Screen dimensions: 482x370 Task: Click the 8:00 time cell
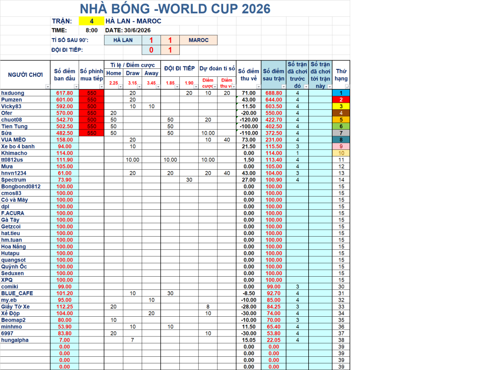pyautogui.click(x=92, y=30)
